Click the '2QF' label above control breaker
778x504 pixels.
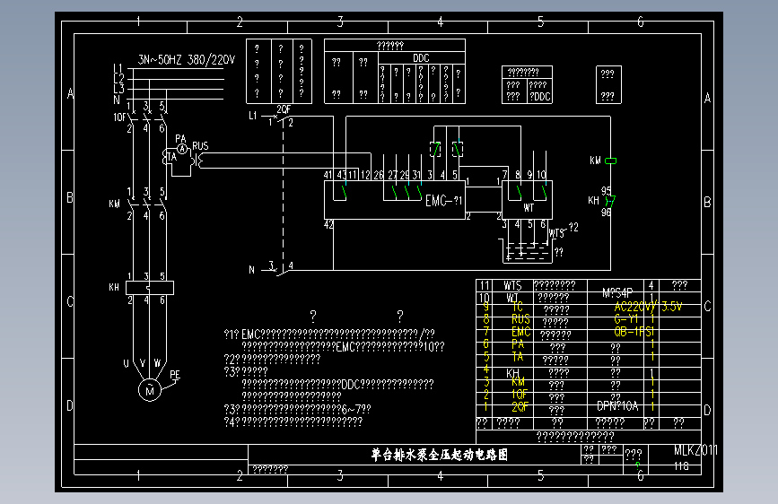pos(284,109)
